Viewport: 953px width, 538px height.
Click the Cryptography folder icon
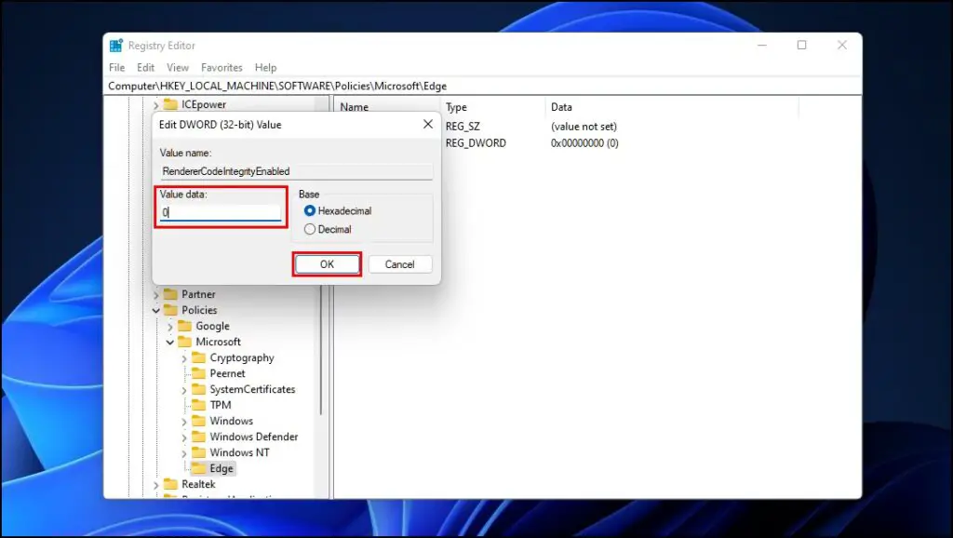tap(199, 357)
